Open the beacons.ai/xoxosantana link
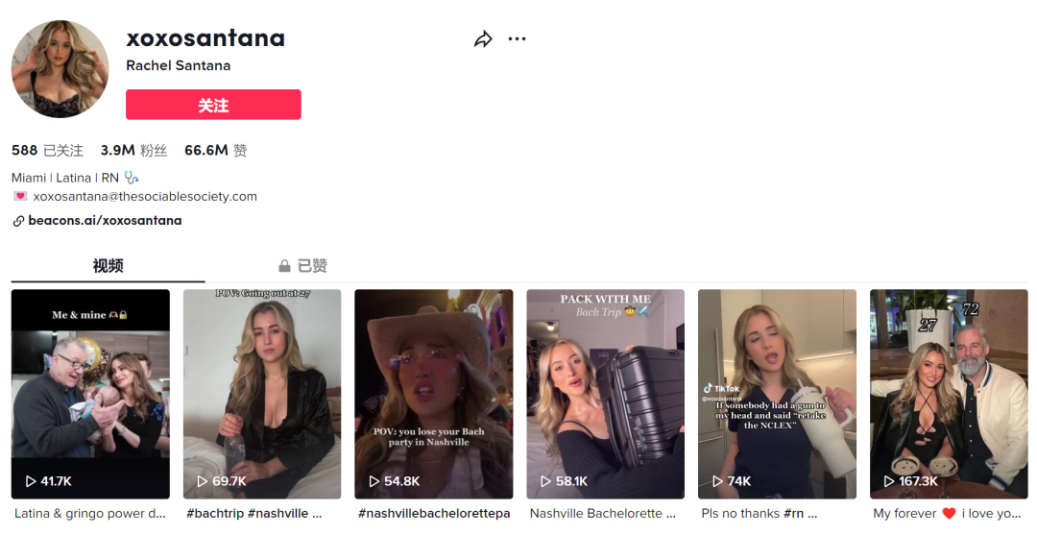 point(105,221)
